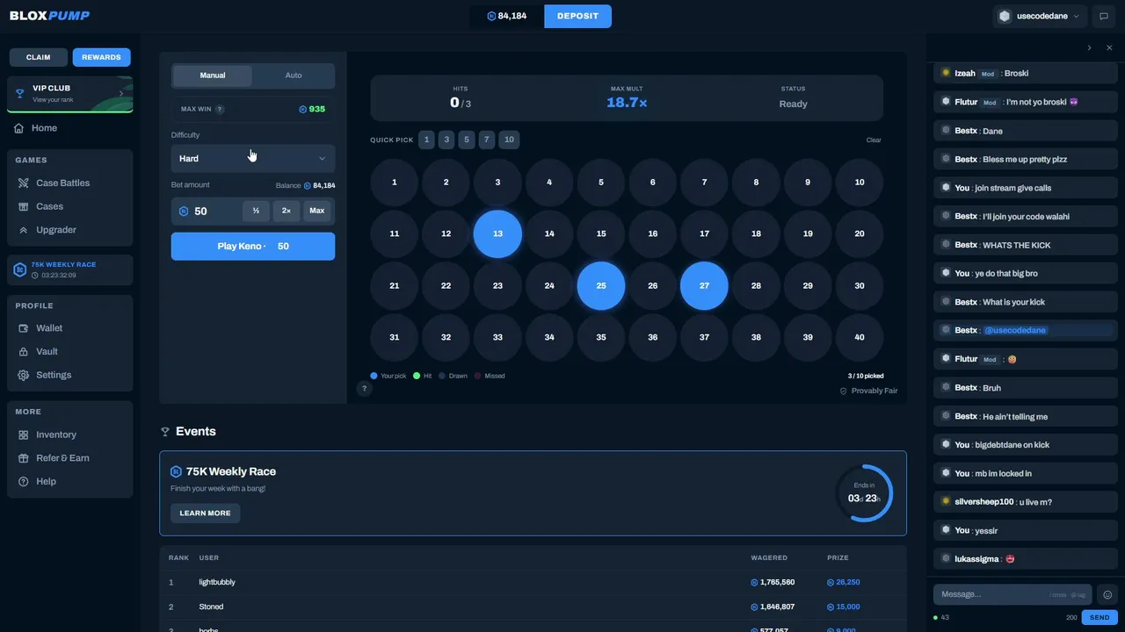This screenshot has width=1125, height=632.
Task: Choose quick pick 3
Action: pyautogui.click(x=447, y=140)
